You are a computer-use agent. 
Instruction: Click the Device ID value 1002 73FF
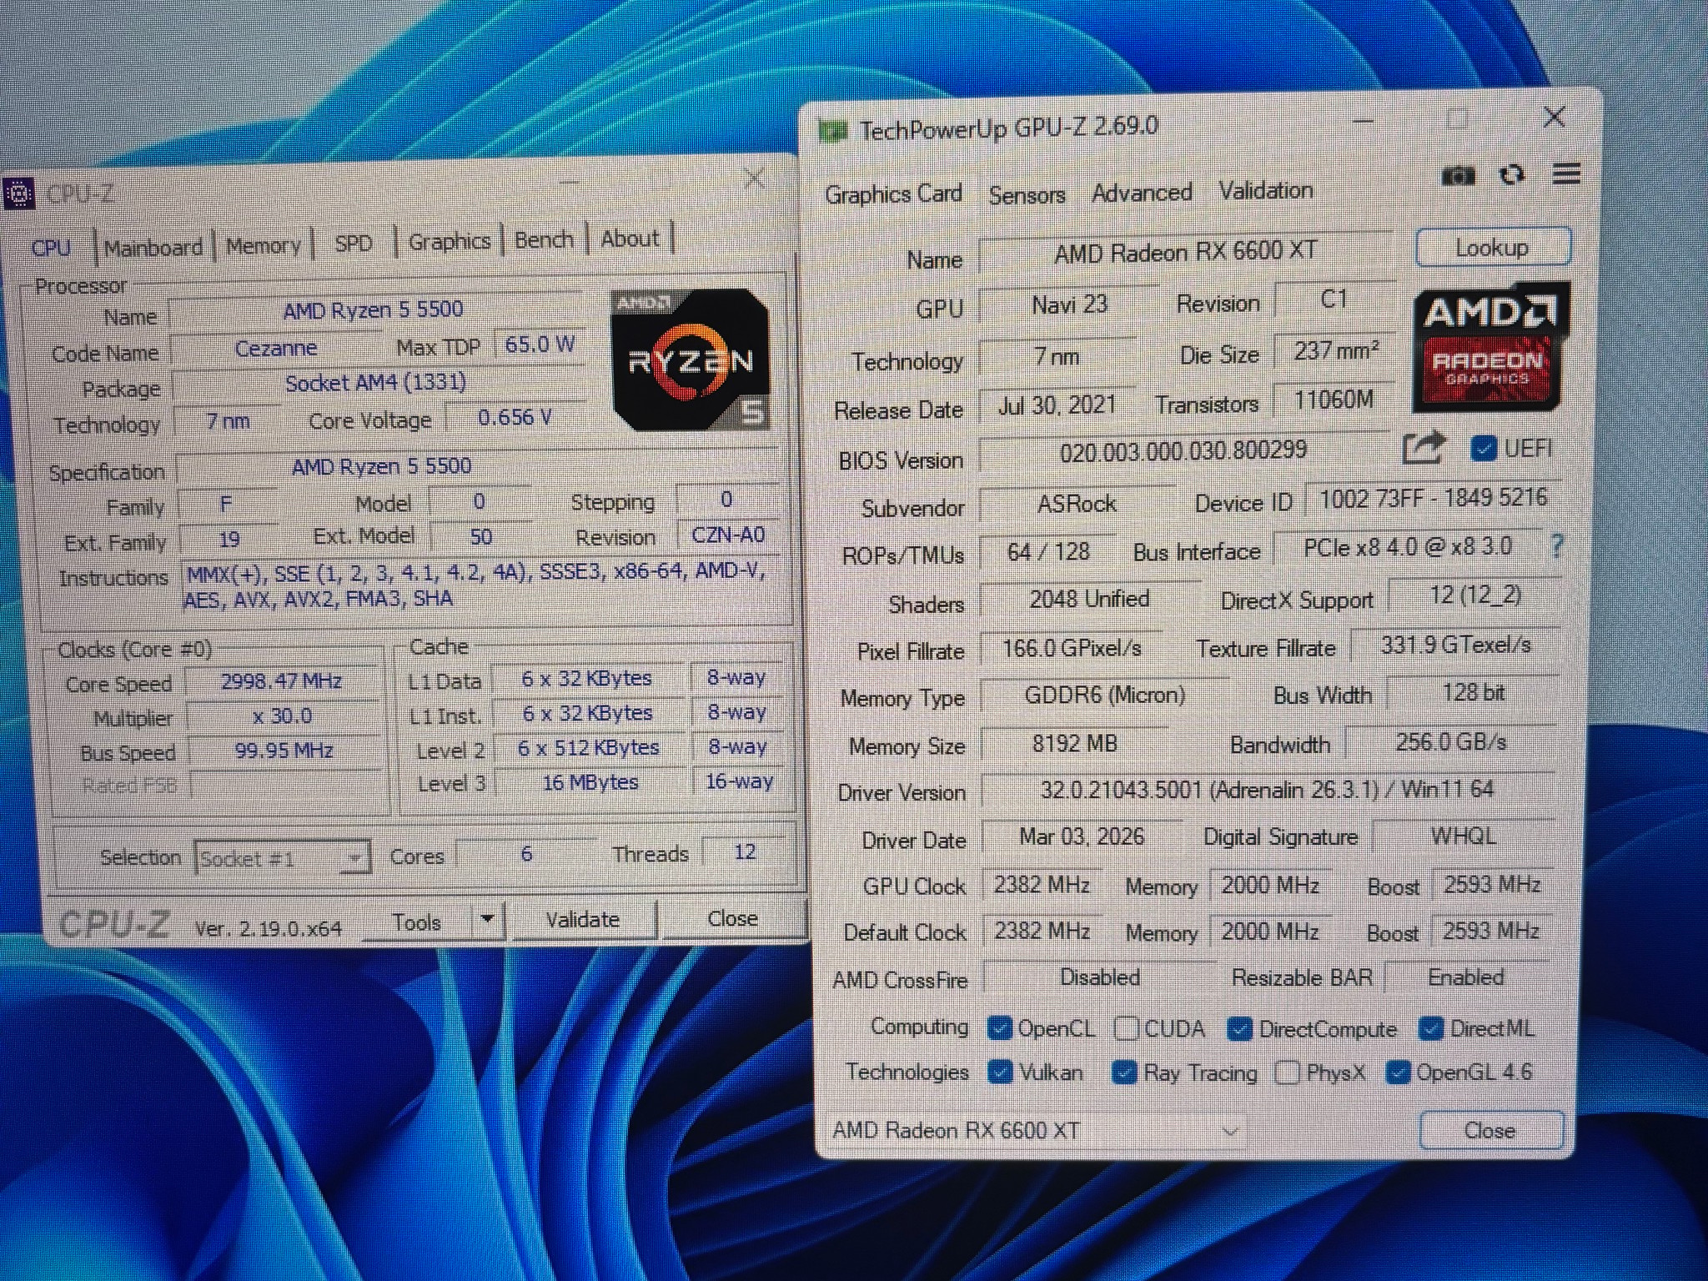[x=1433, y=498]
